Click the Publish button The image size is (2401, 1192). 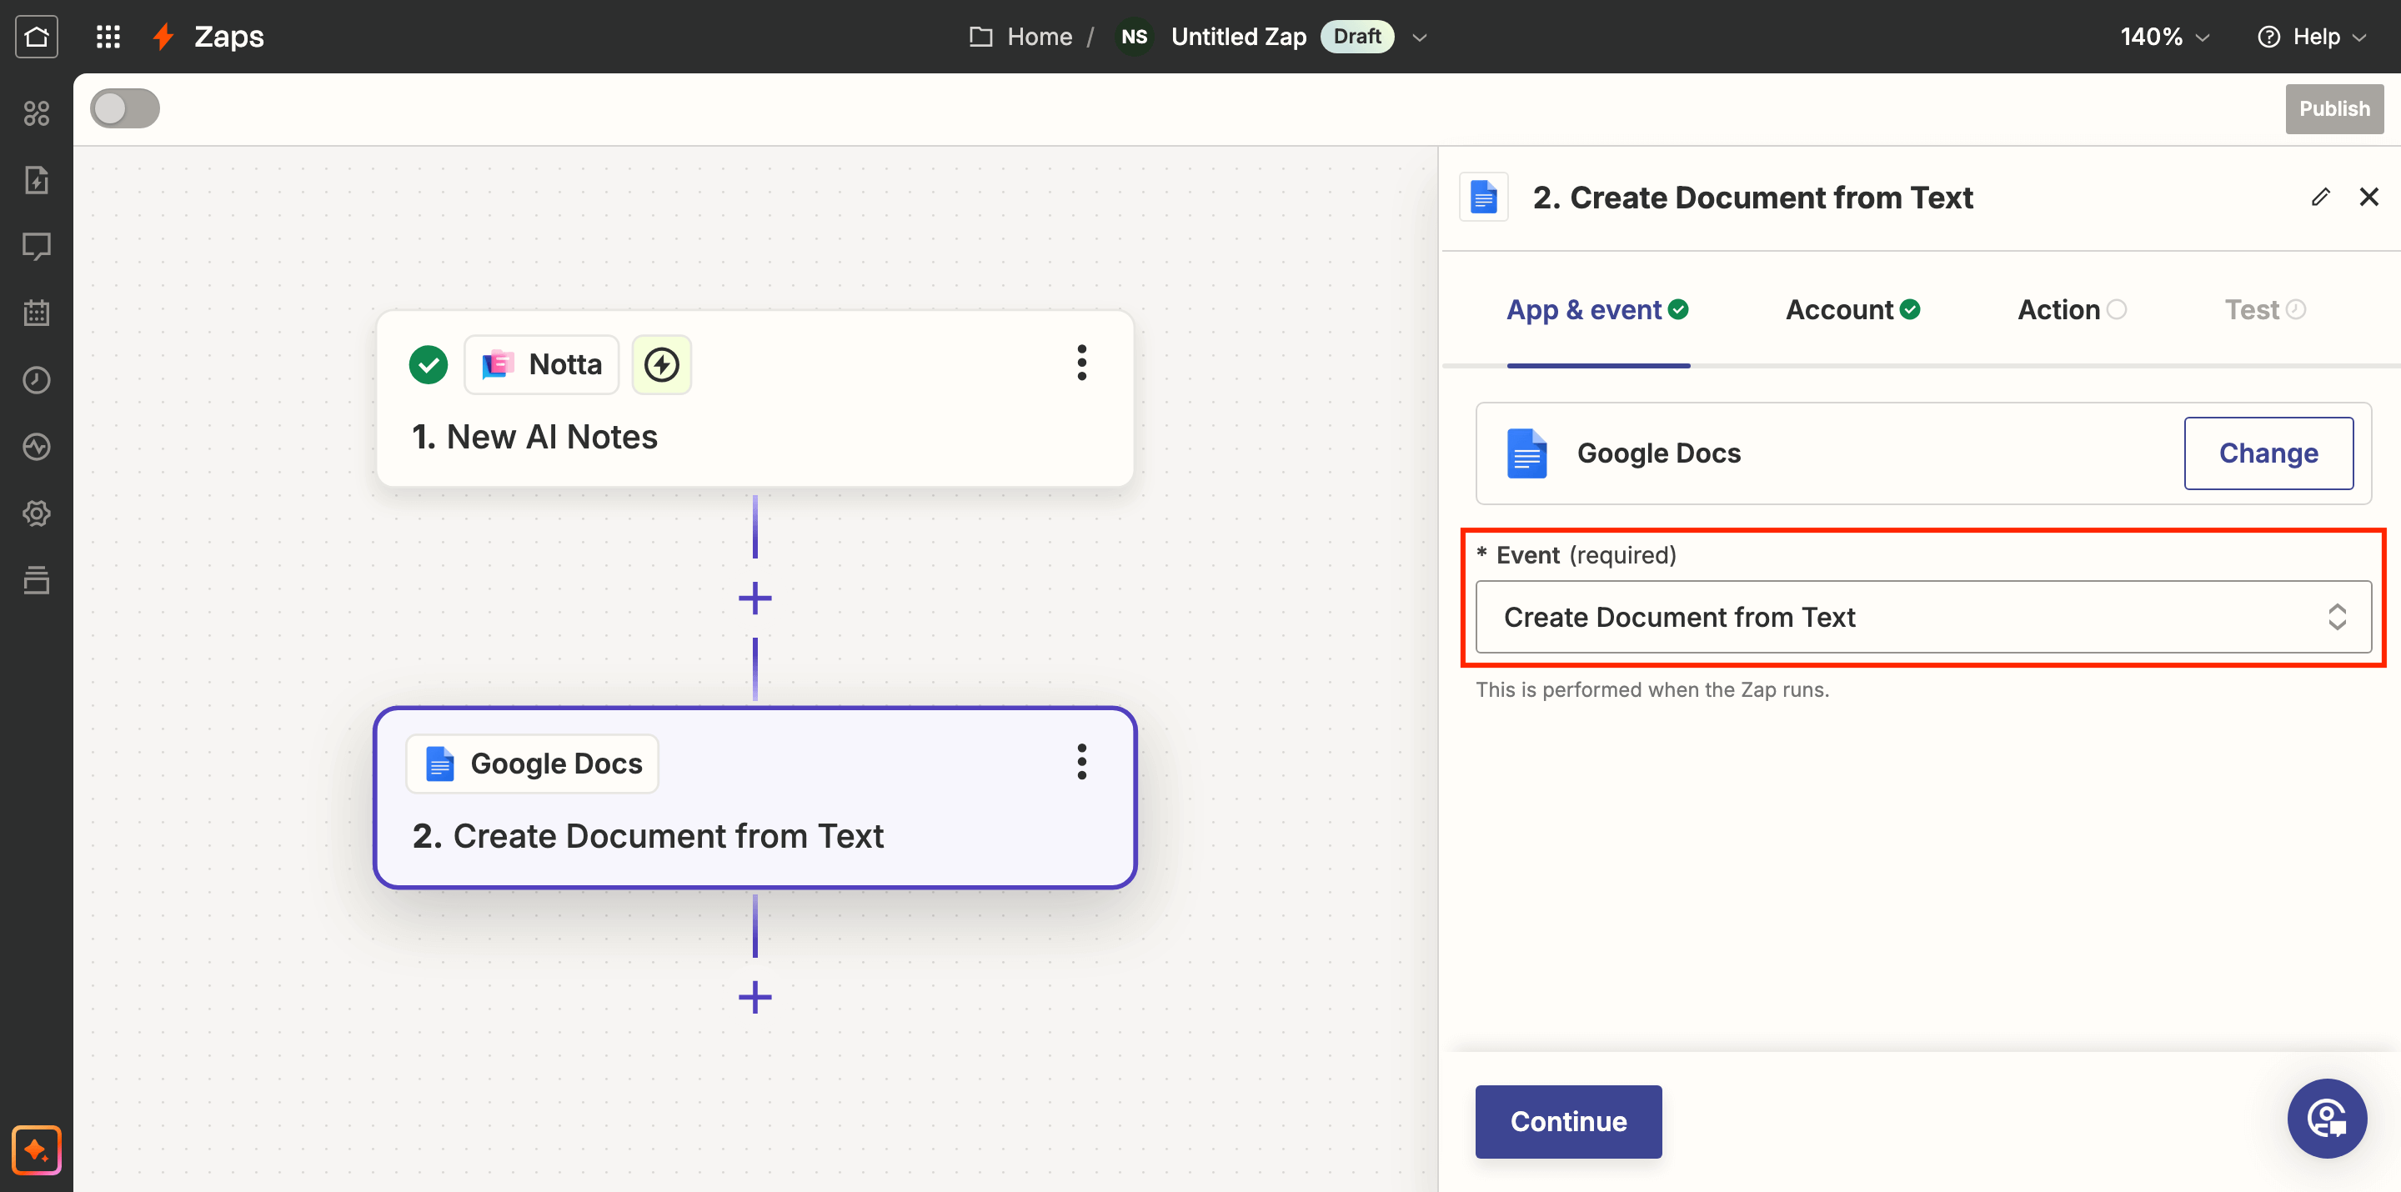2334,108
